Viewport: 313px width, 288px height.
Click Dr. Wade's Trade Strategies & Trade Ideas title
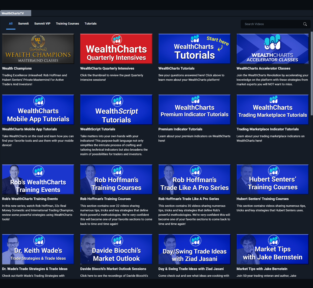pos(35,269)
